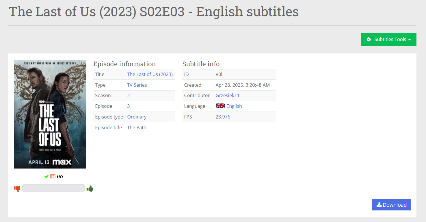Viewport: 426px width, 222px height.
Task: Click the orange CC closed captions icon
Action: [x=53, y=177]
